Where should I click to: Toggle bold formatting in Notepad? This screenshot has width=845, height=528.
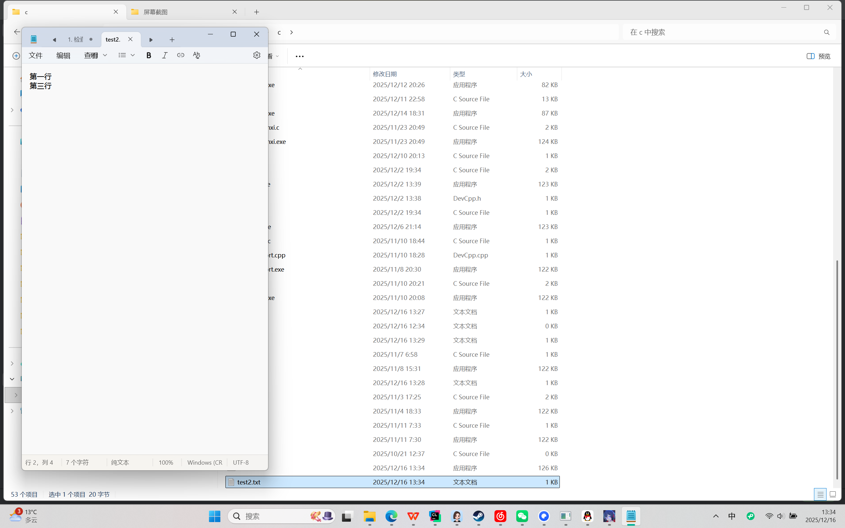pyautogui.click(x=149, y=55)
